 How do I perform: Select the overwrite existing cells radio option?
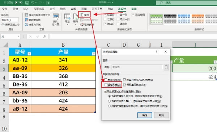(109, 106)
